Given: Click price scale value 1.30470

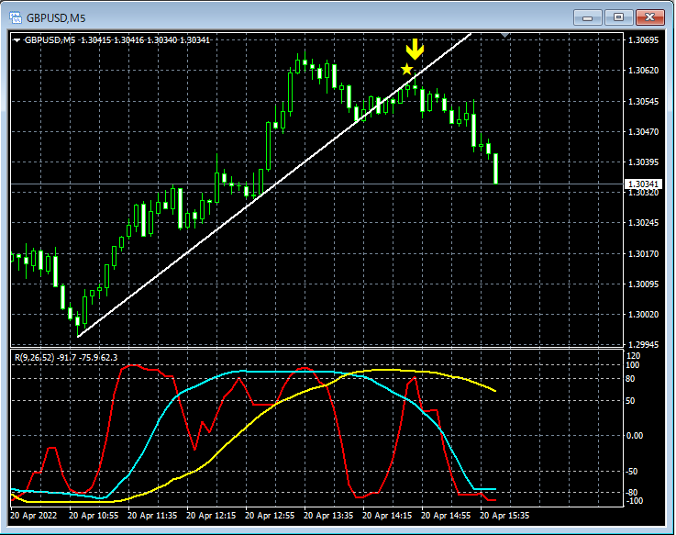Looking at the screenshot, I should click(x=643, y=131).
